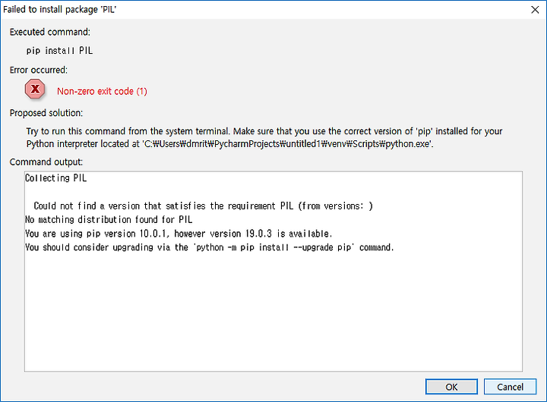This screenshot has width=547, height=402.
Task: Click the 'Command output:' label
Action: 46,162
